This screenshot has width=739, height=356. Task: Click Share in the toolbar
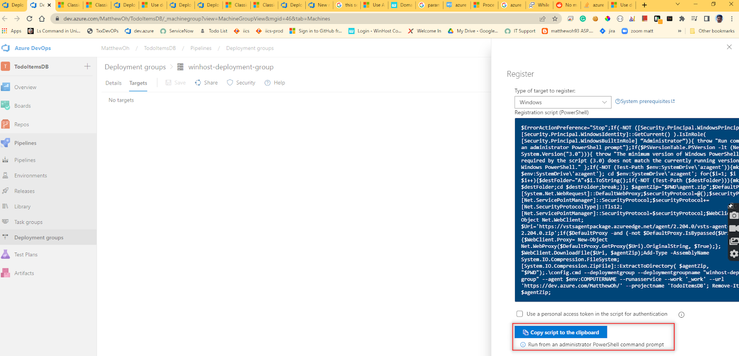click(206, 83)
